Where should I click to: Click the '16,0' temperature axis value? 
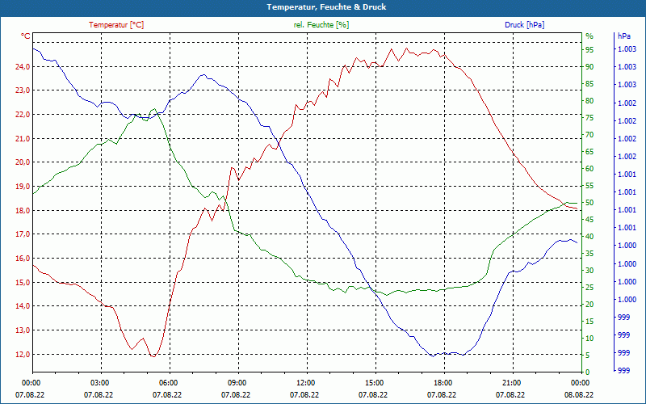coord(23,258)
